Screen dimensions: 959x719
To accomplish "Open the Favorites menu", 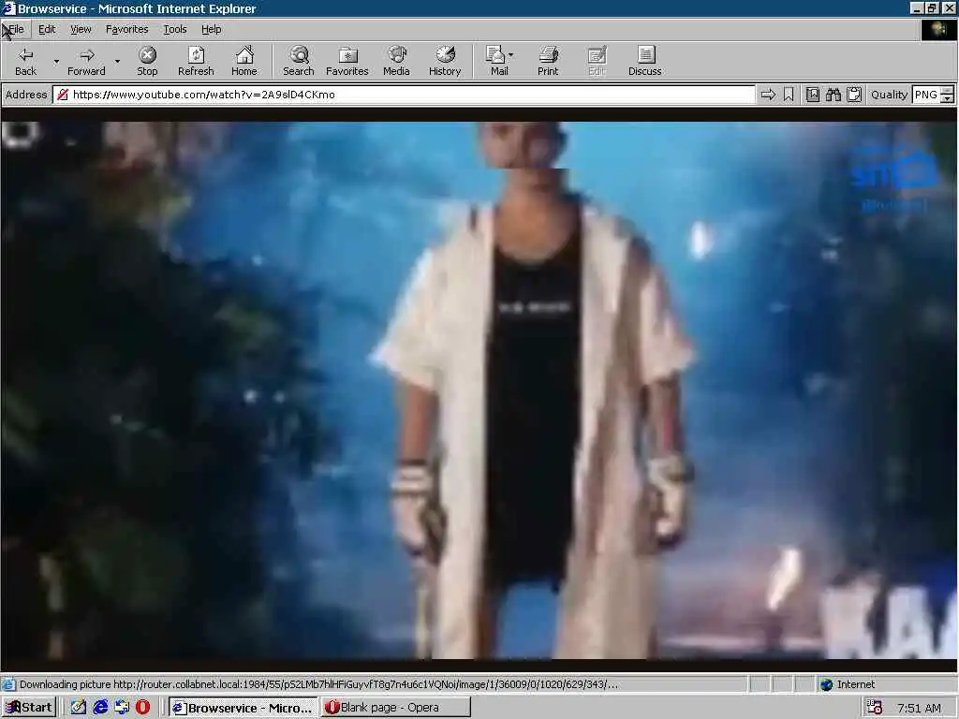I will 126,29.
